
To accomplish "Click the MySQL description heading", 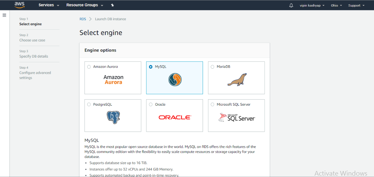I will point(92,140).
